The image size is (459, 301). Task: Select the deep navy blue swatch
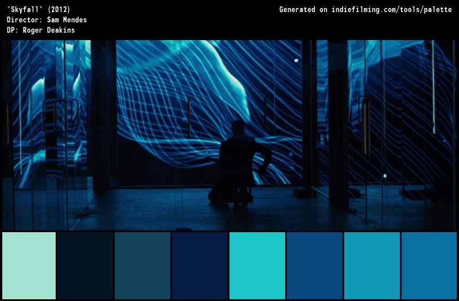click(200, 265)
